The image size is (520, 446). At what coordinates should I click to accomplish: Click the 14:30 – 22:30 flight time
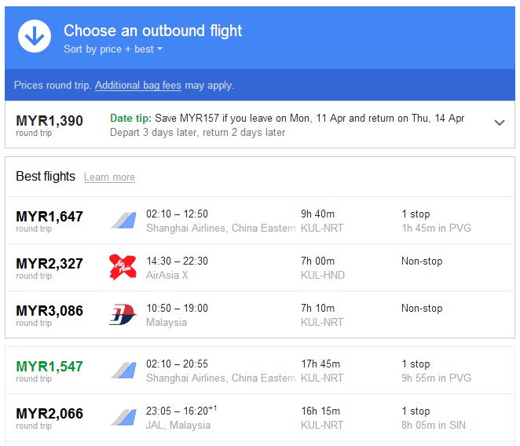[177, 261]
